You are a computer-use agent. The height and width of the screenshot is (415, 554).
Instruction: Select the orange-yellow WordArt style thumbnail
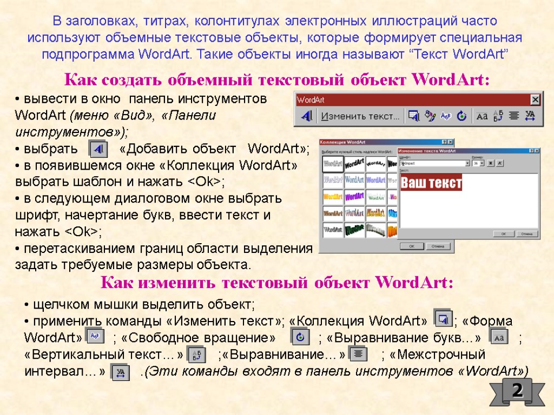[333, 197]
